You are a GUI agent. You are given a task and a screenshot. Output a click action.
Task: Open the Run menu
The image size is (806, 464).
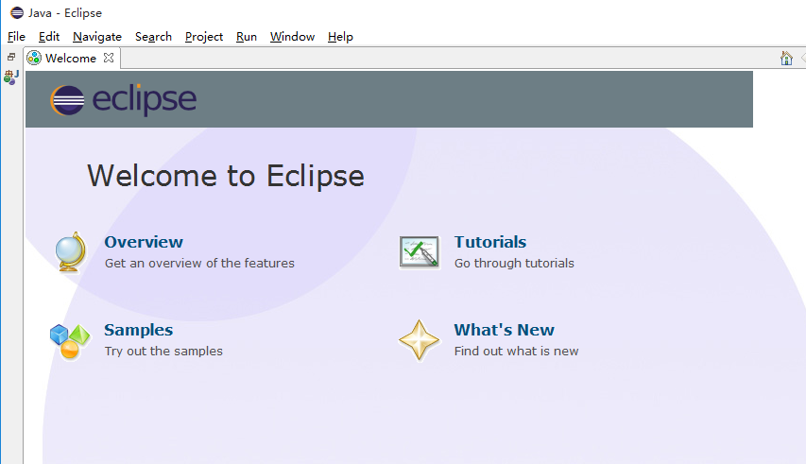click(x=247, y=37)
